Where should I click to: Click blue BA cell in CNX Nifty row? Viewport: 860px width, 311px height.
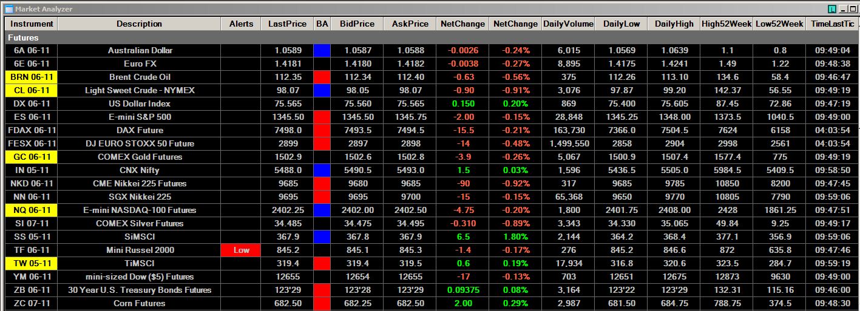322,170
